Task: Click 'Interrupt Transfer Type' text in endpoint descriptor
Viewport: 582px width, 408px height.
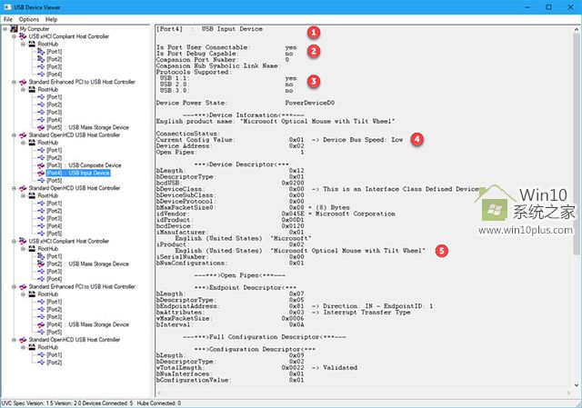Action: [x=366, y=313]
